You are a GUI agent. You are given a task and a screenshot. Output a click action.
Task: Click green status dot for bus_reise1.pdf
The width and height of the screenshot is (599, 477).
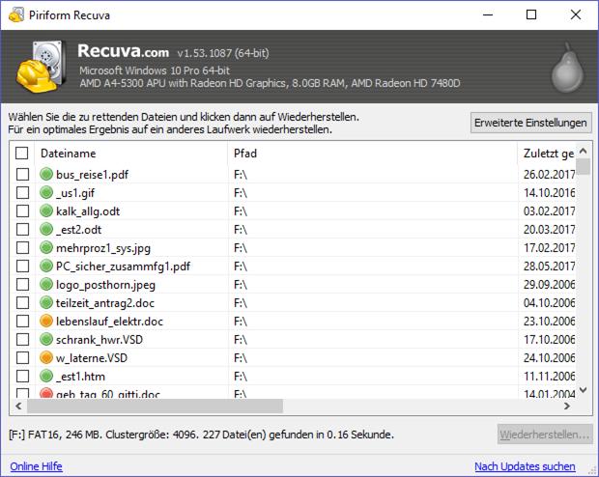(45, 174)
